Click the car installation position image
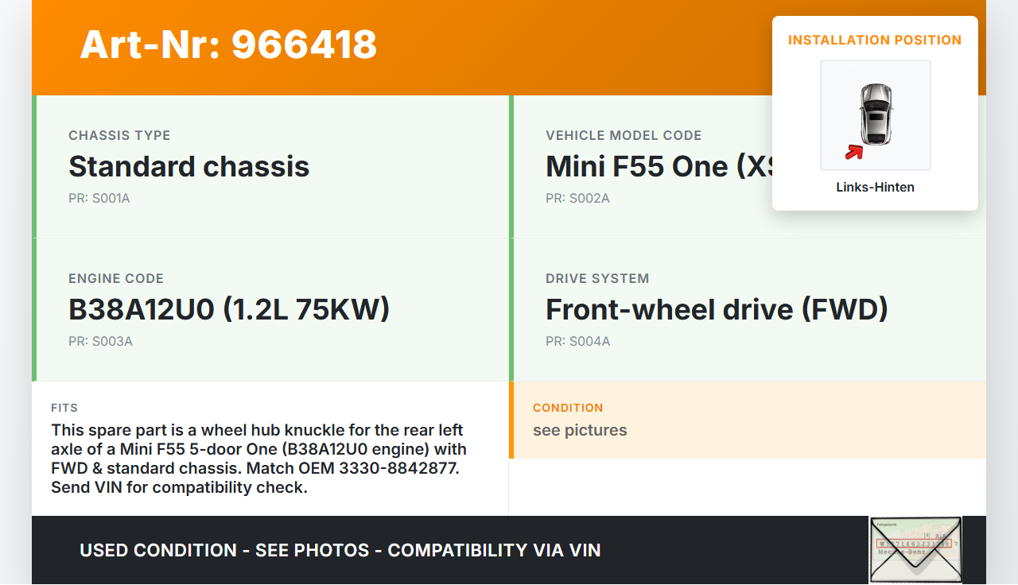Viewport: 1018px width, 585px height. point(875,115)
